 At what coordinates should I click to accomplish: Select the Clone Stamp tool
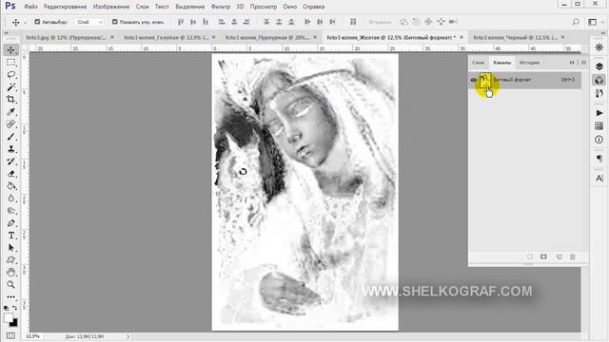pos(10,149)
